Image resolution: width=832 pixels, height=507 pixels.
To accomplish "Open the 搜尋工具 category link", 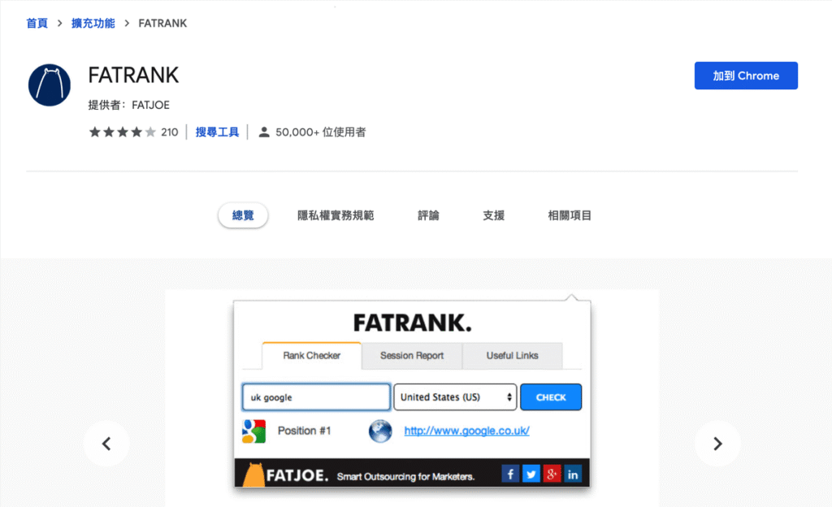I will coord(217,132).
